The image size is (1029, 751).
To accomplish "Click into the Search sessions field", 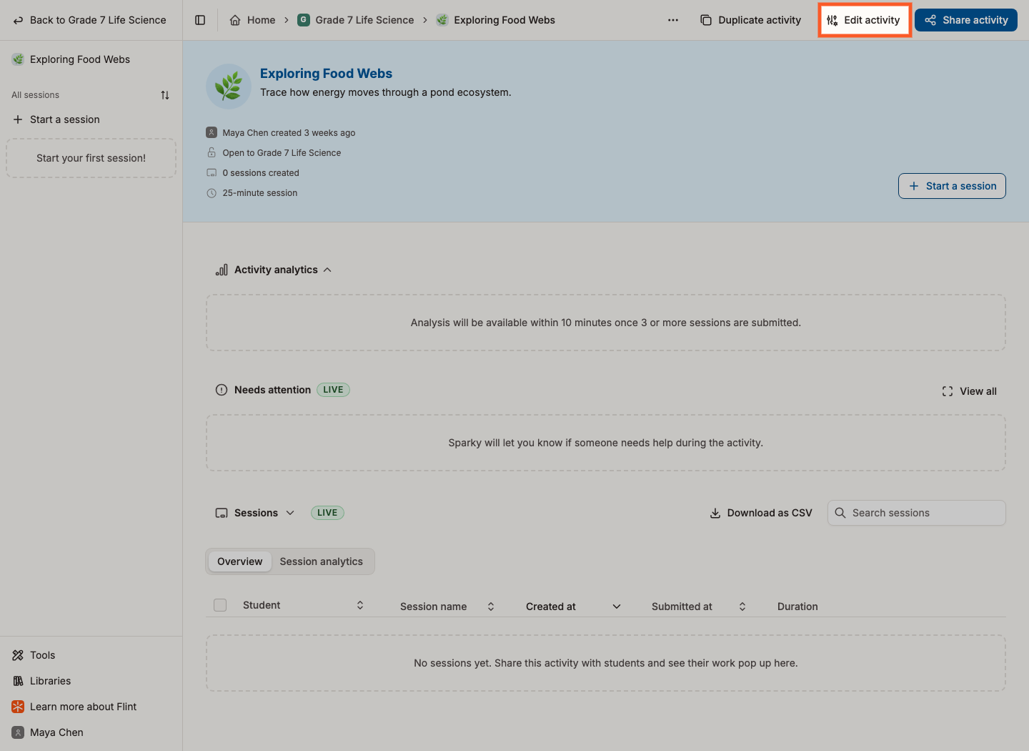I will pyautogui.click(x=917, y=513).
